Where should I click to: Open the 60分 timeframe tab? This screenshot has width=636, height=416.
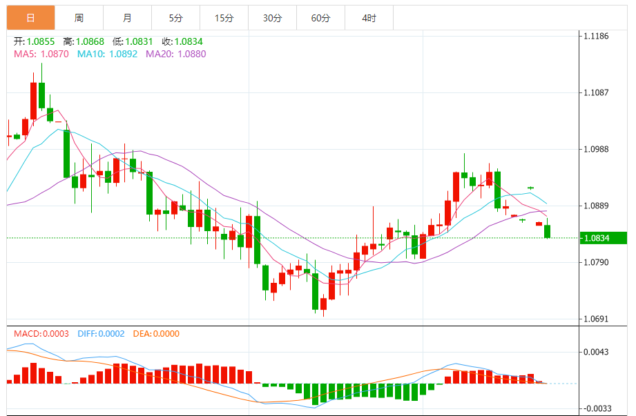coord(320,18)
